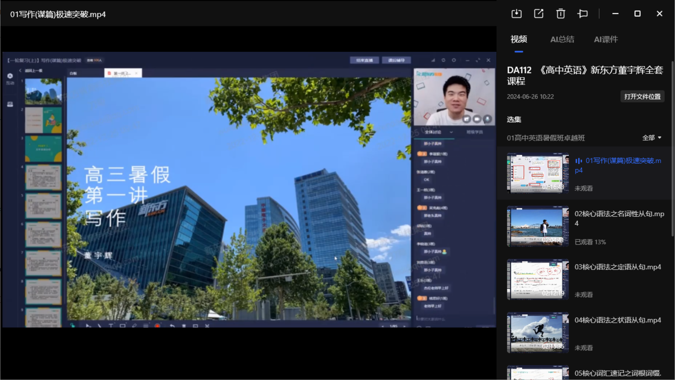This screenshot has width=675, height=380.
Task: Click the 01高中英语暑假班卓越班 collection name
Action: point(546,138)
